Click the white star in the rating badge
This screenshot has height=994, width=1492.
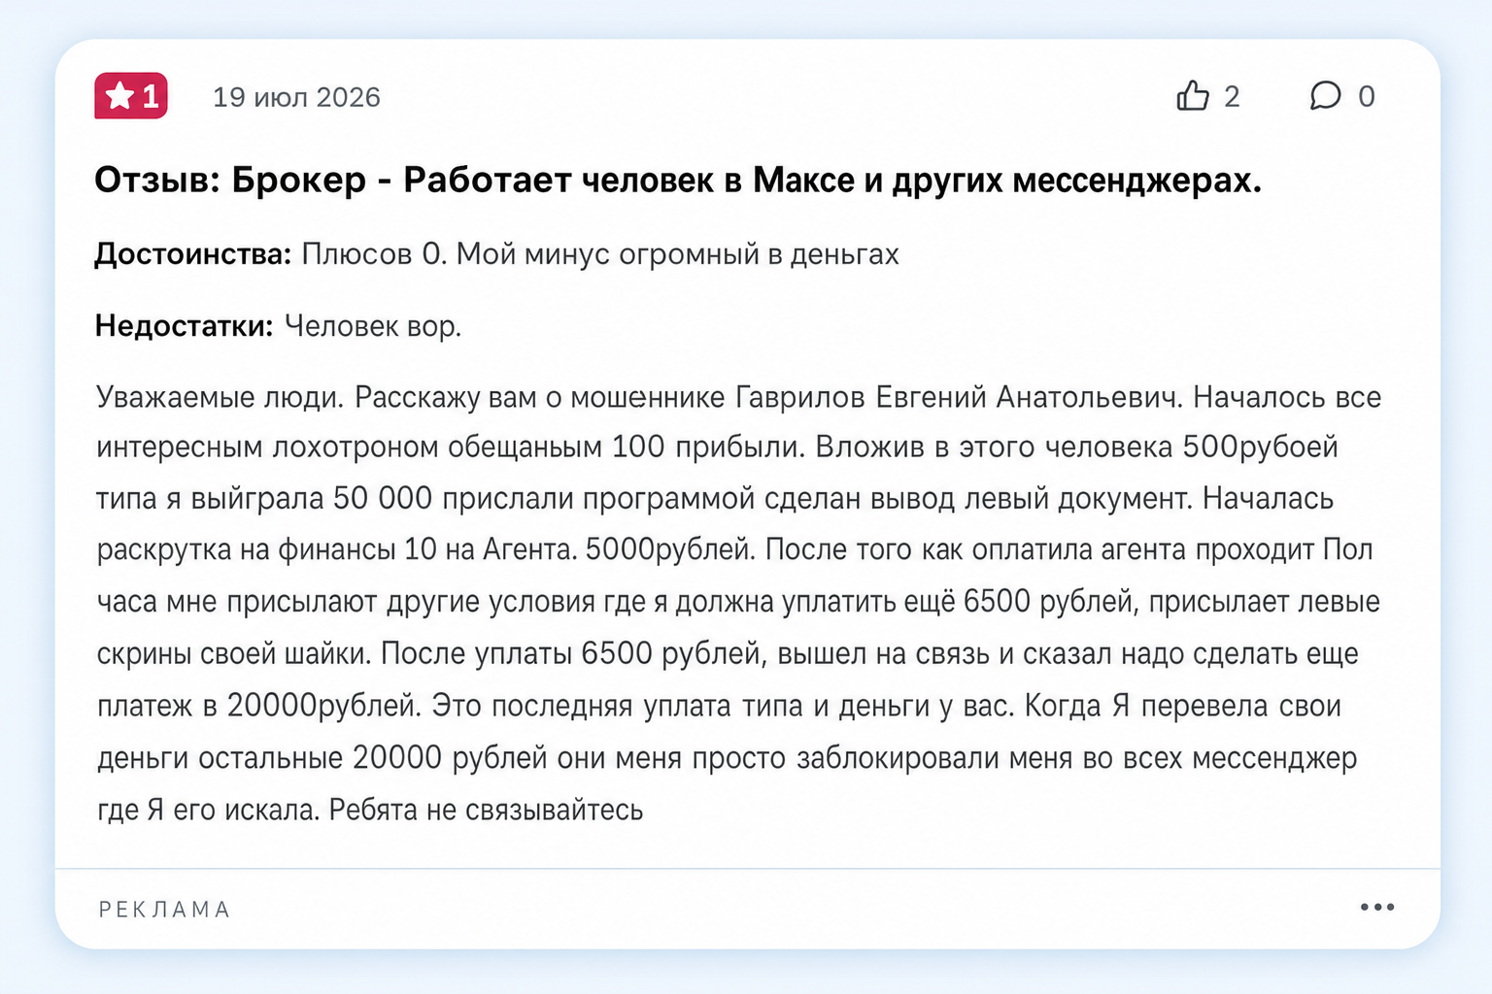pos(119,96)
